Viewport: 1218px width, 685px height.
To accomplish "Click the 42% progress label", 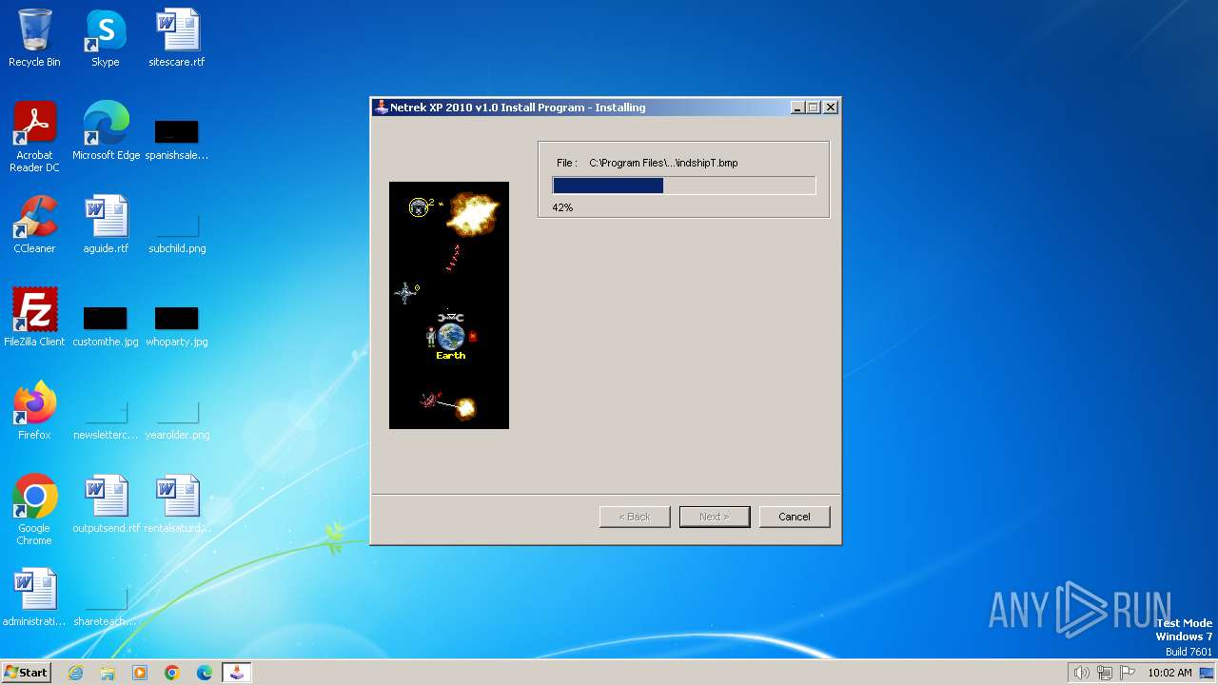I will point(562,207).
